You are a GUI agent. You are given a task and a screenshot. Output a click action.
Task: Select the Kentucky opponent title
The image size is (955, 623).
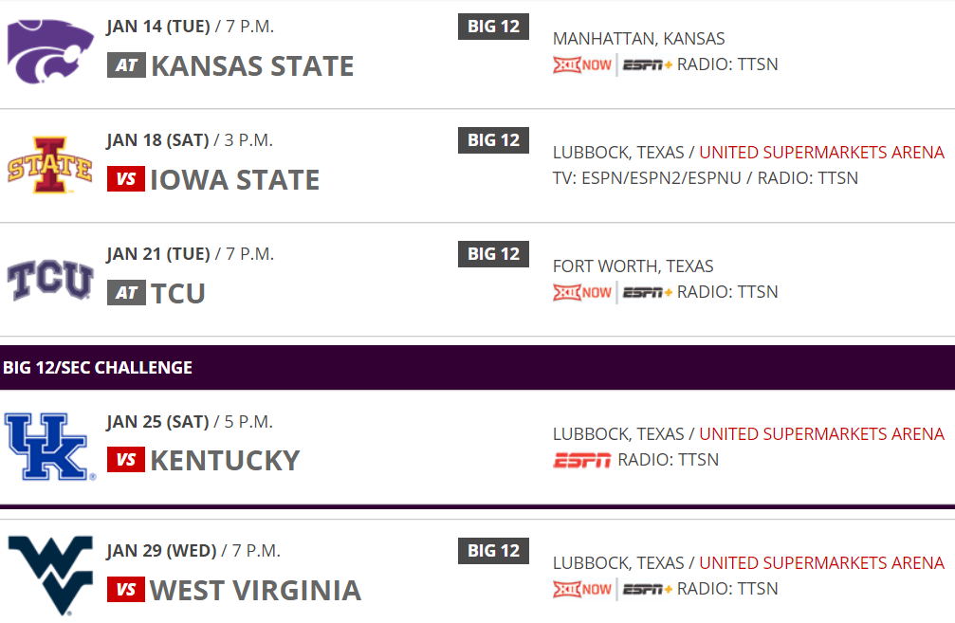click(225, 461)
